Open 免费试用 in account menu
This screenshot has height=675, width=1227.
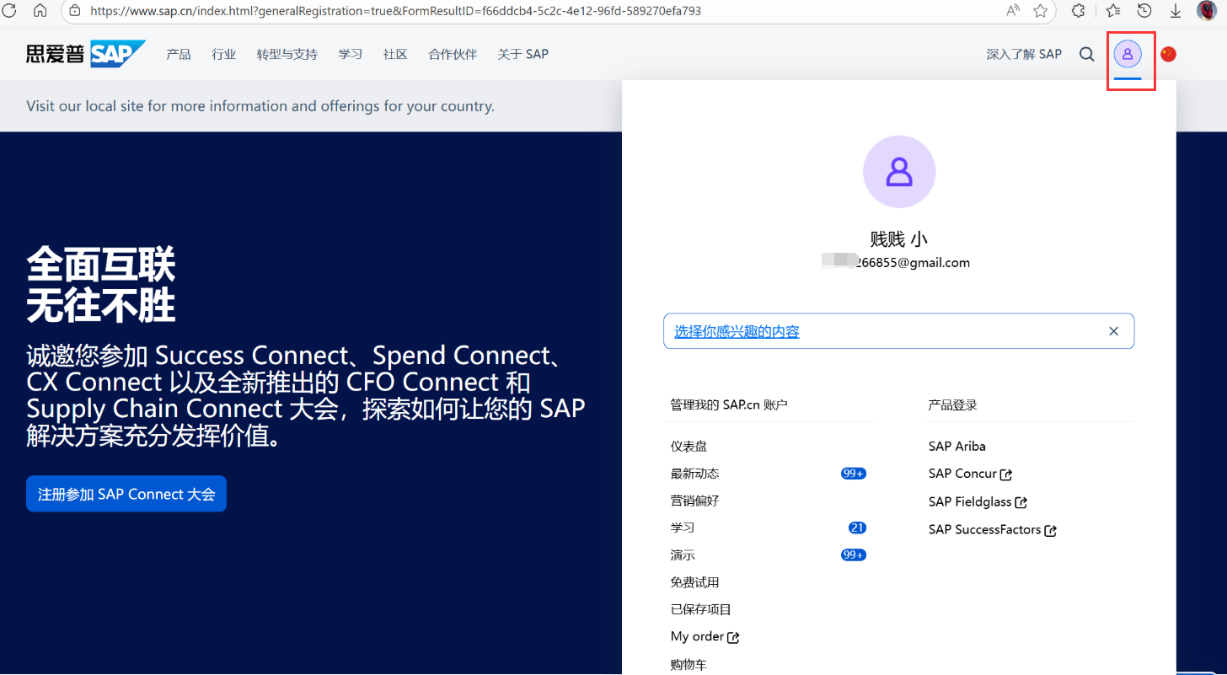(695, 582)
